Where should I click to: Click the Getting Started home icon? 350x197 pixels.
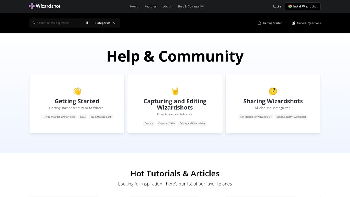[259, 23]
